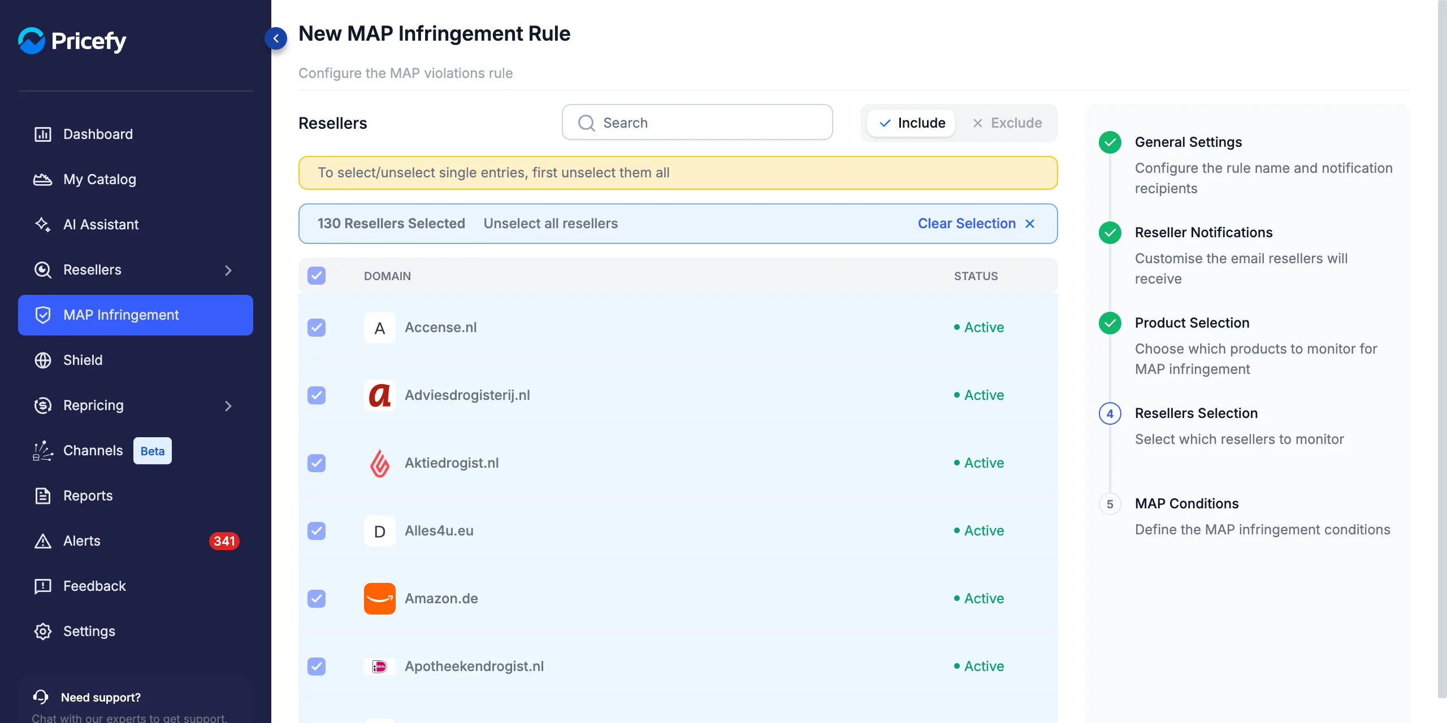Collapse the sidebar with the arrow button
This screenshot has height=723, width=1447.
tap(276, 38)
